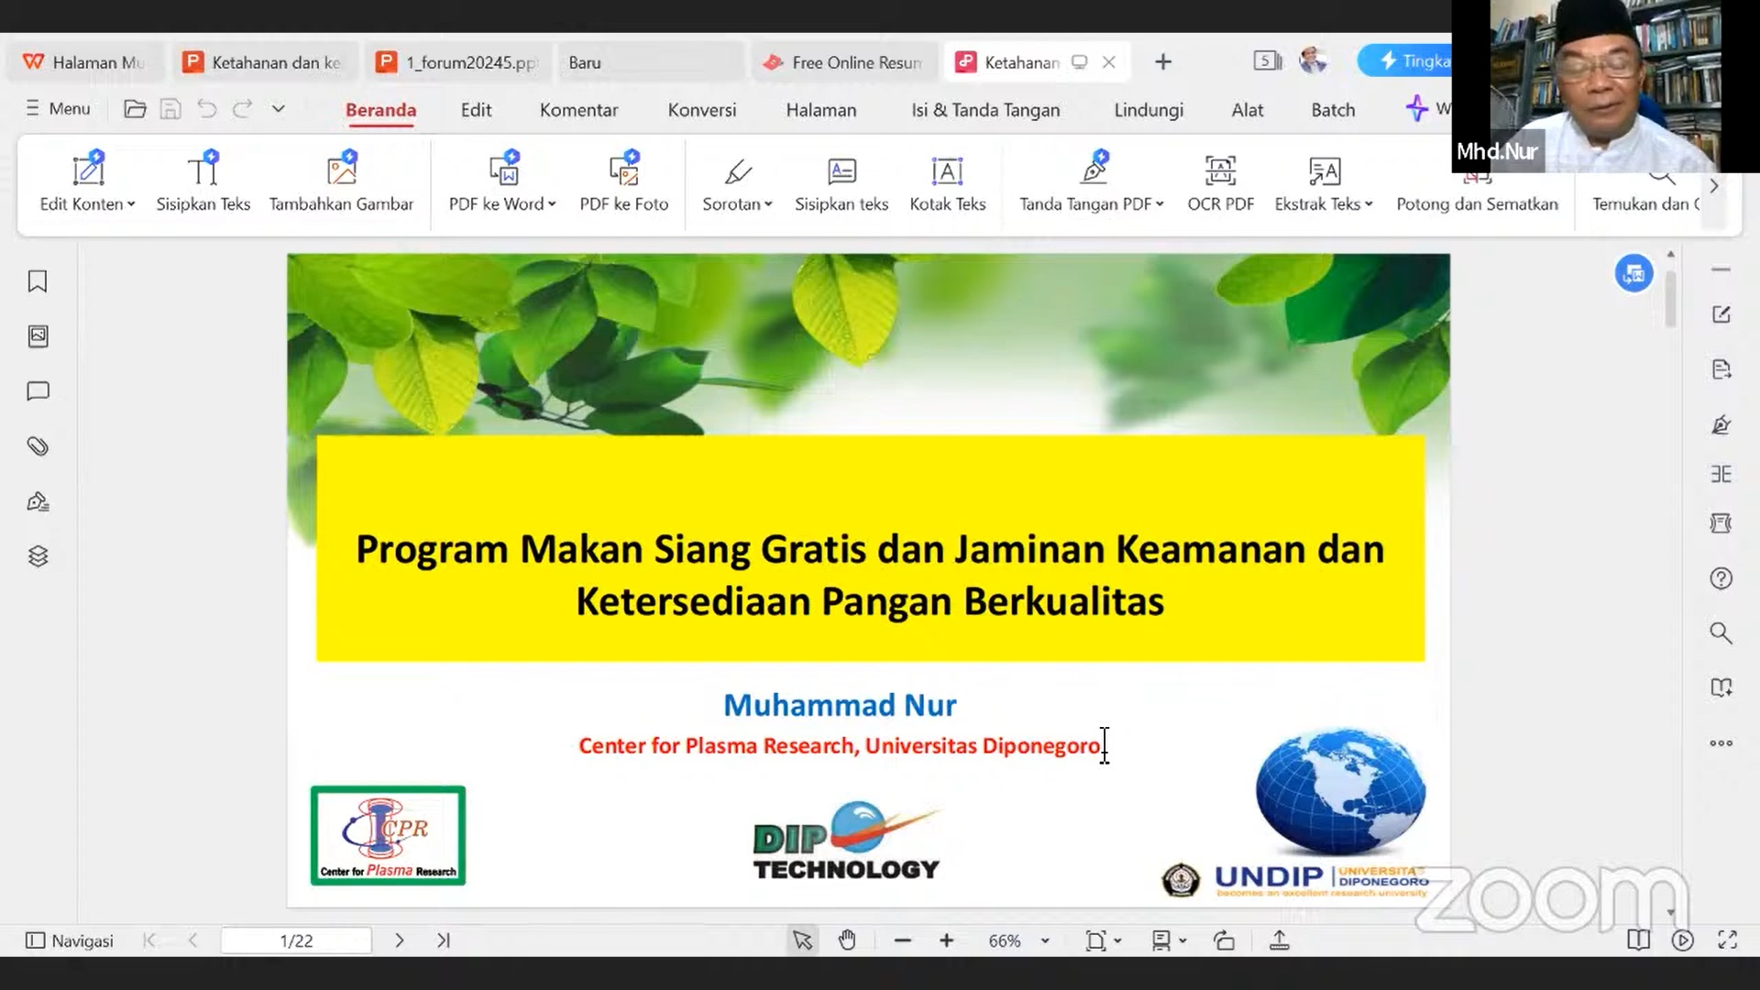Select the hand pan tool
The width and height of the screenshot is (1760, 990).
(847, 940)
